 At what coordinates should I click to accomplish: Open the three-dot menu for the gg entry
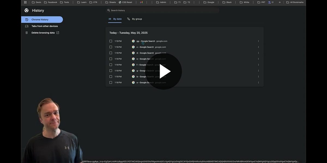coord(258,41)
